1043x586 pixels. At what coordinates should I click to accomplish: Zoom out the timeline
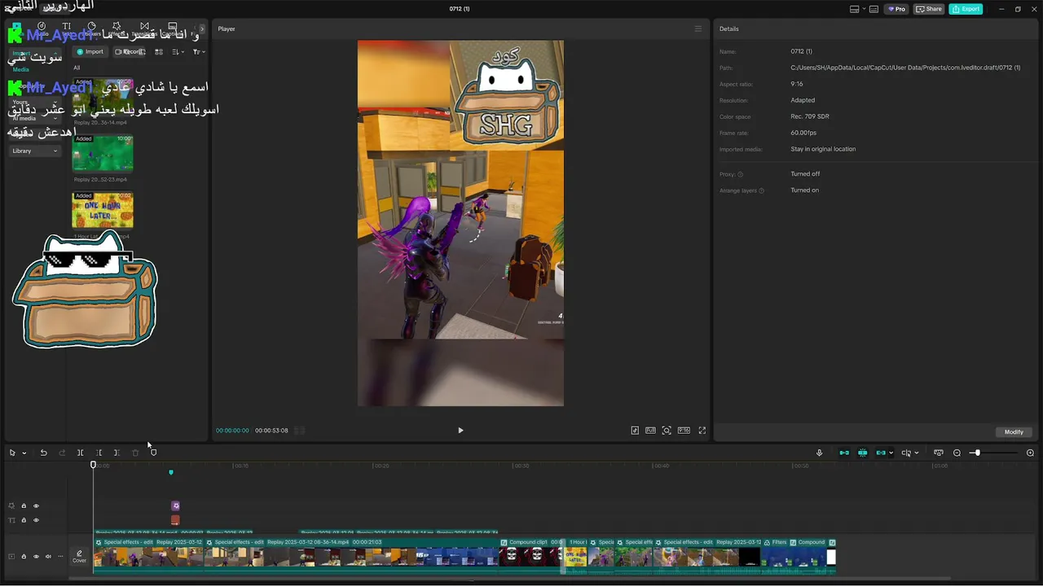[x=957, y=453]
